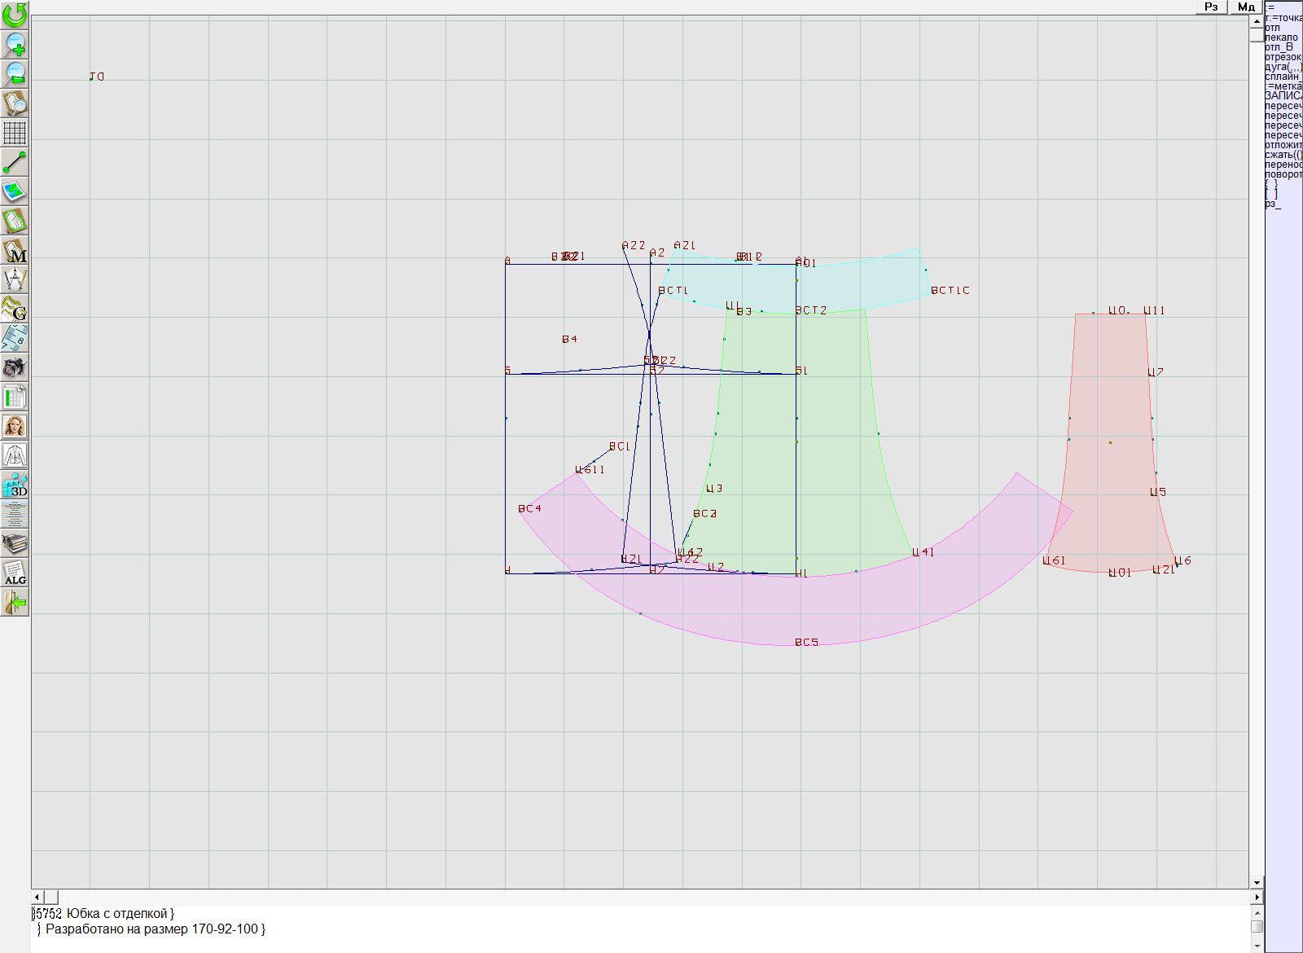Image resolution: width=1303 pixels, height=953 pixels.
Task: Open the green spreadsheet table icon
Action: 15,397
